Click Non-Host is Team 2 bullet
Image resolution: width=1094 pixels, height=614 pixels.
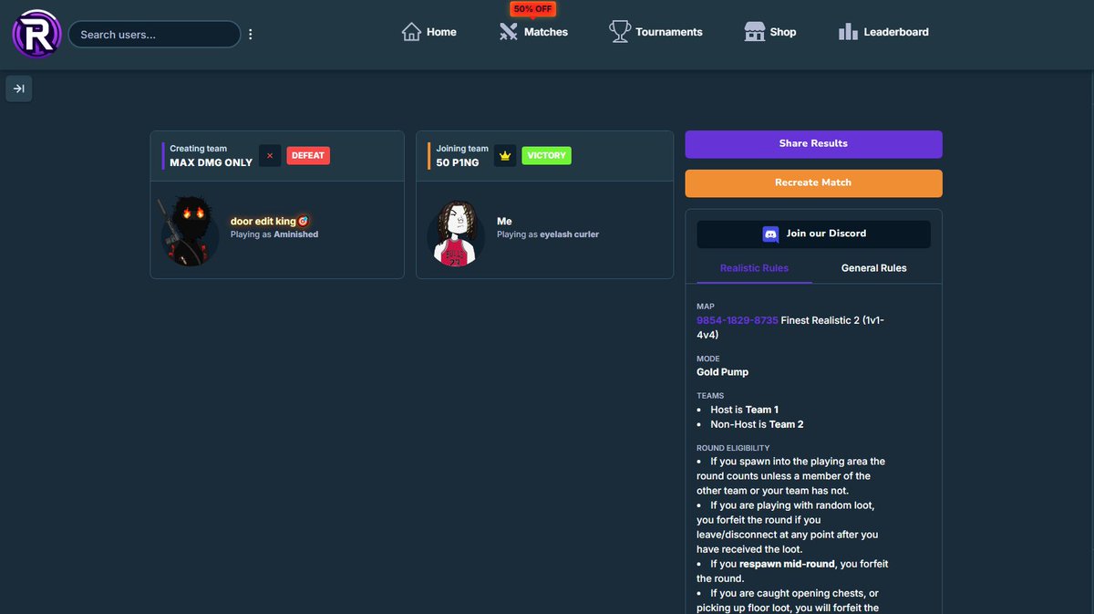(757, 424)
